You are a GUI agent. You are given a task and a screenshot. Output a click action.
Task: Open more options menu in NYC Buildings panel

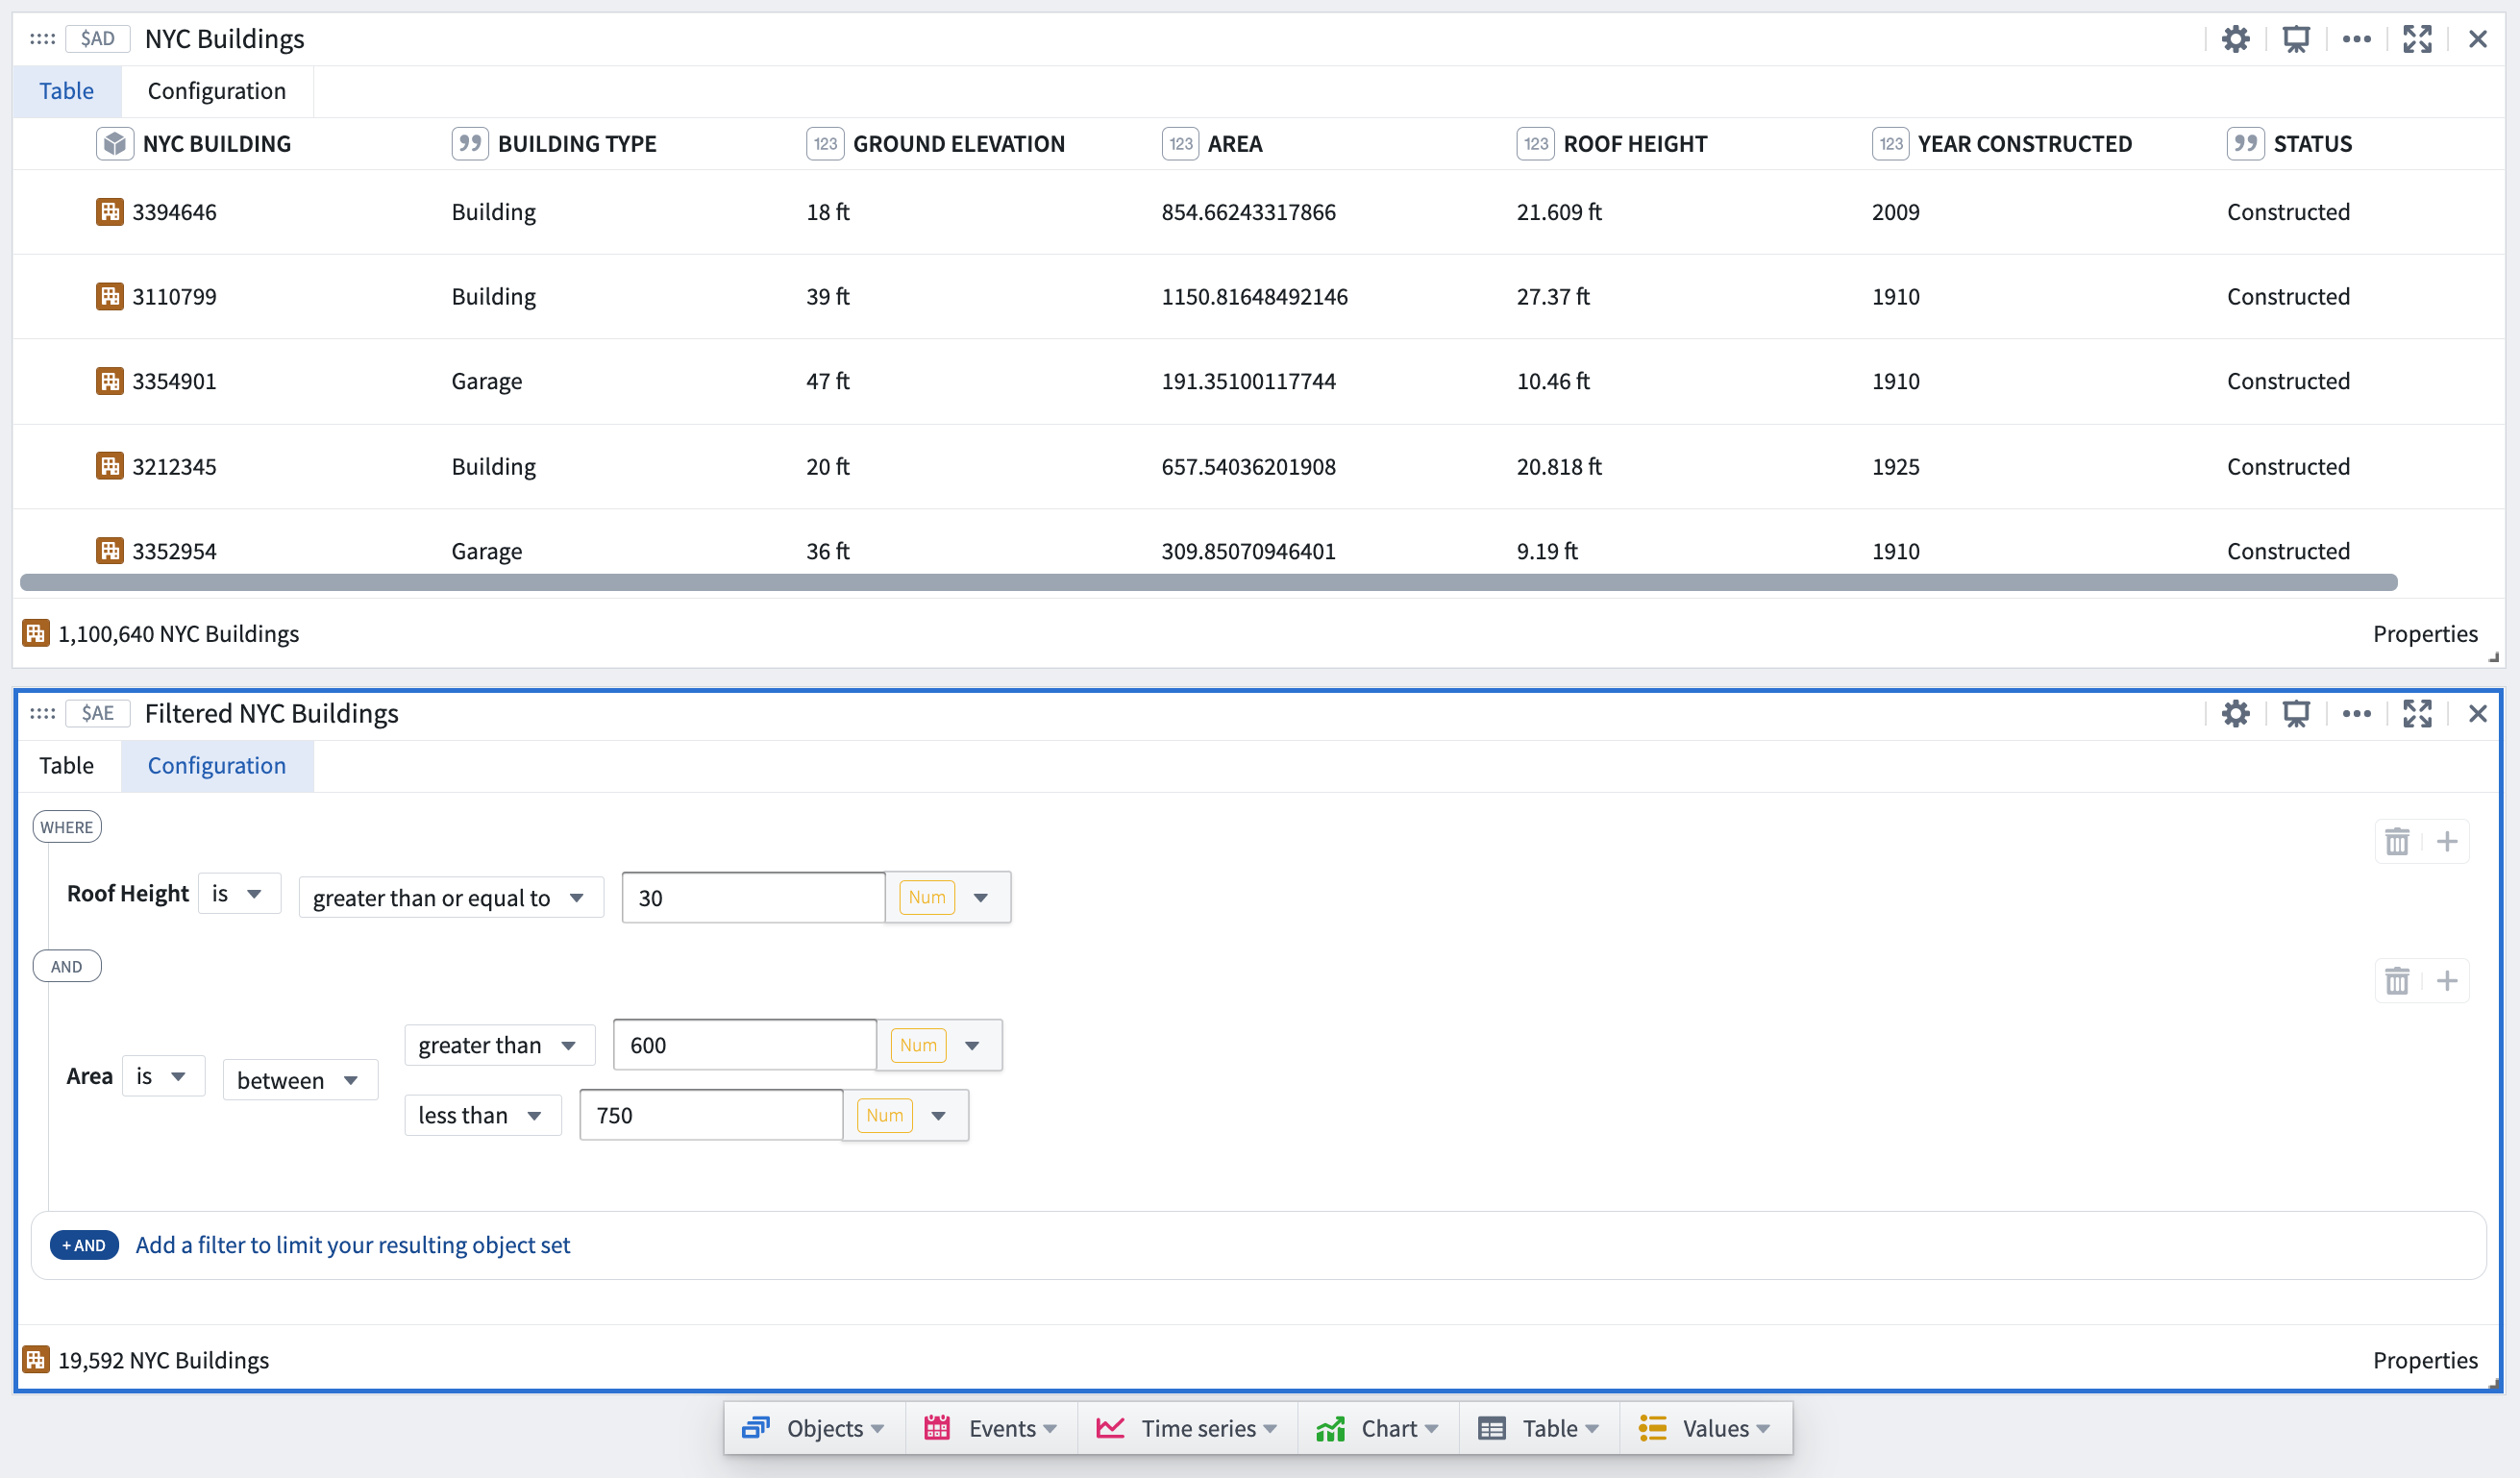point(2356,39)
